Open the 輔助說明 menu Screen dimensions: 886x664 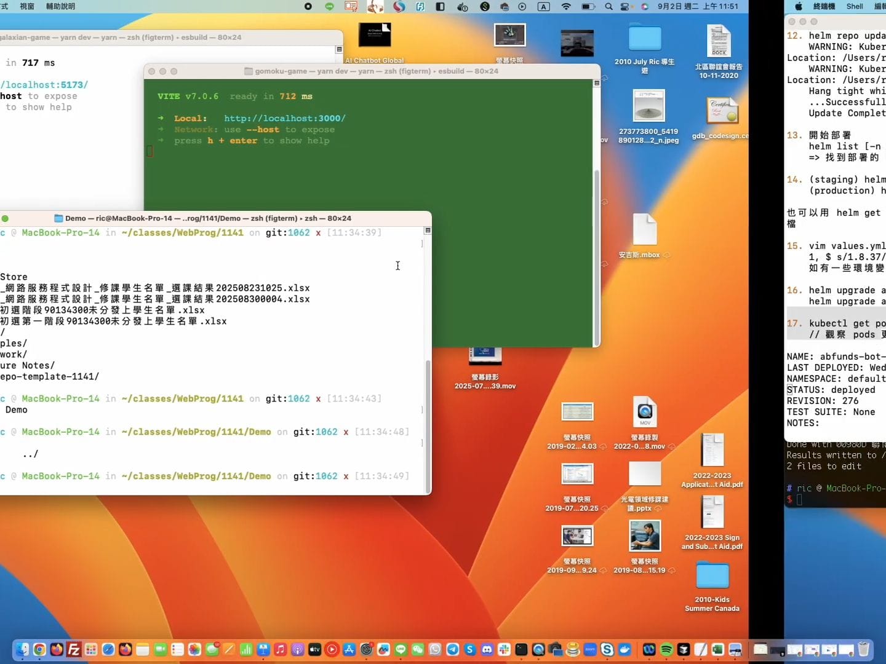tap(60, 6)
